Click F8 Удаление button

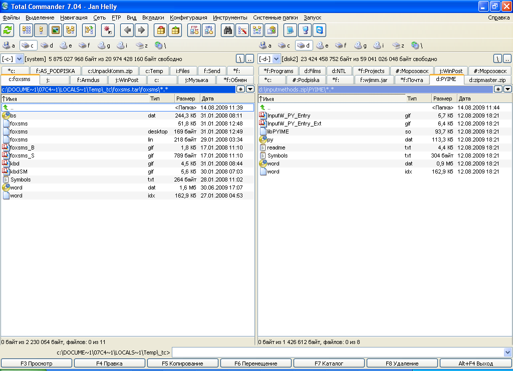[x=402, y=363]
